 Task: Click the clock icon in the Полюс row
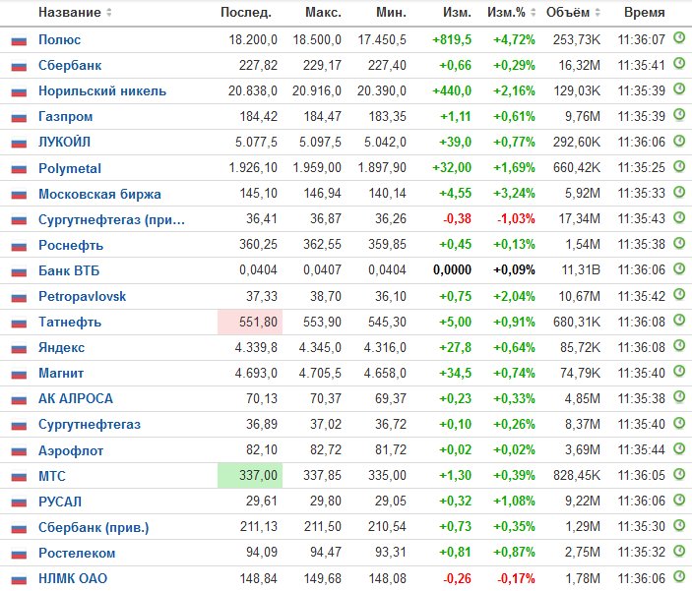pos(679,38)
